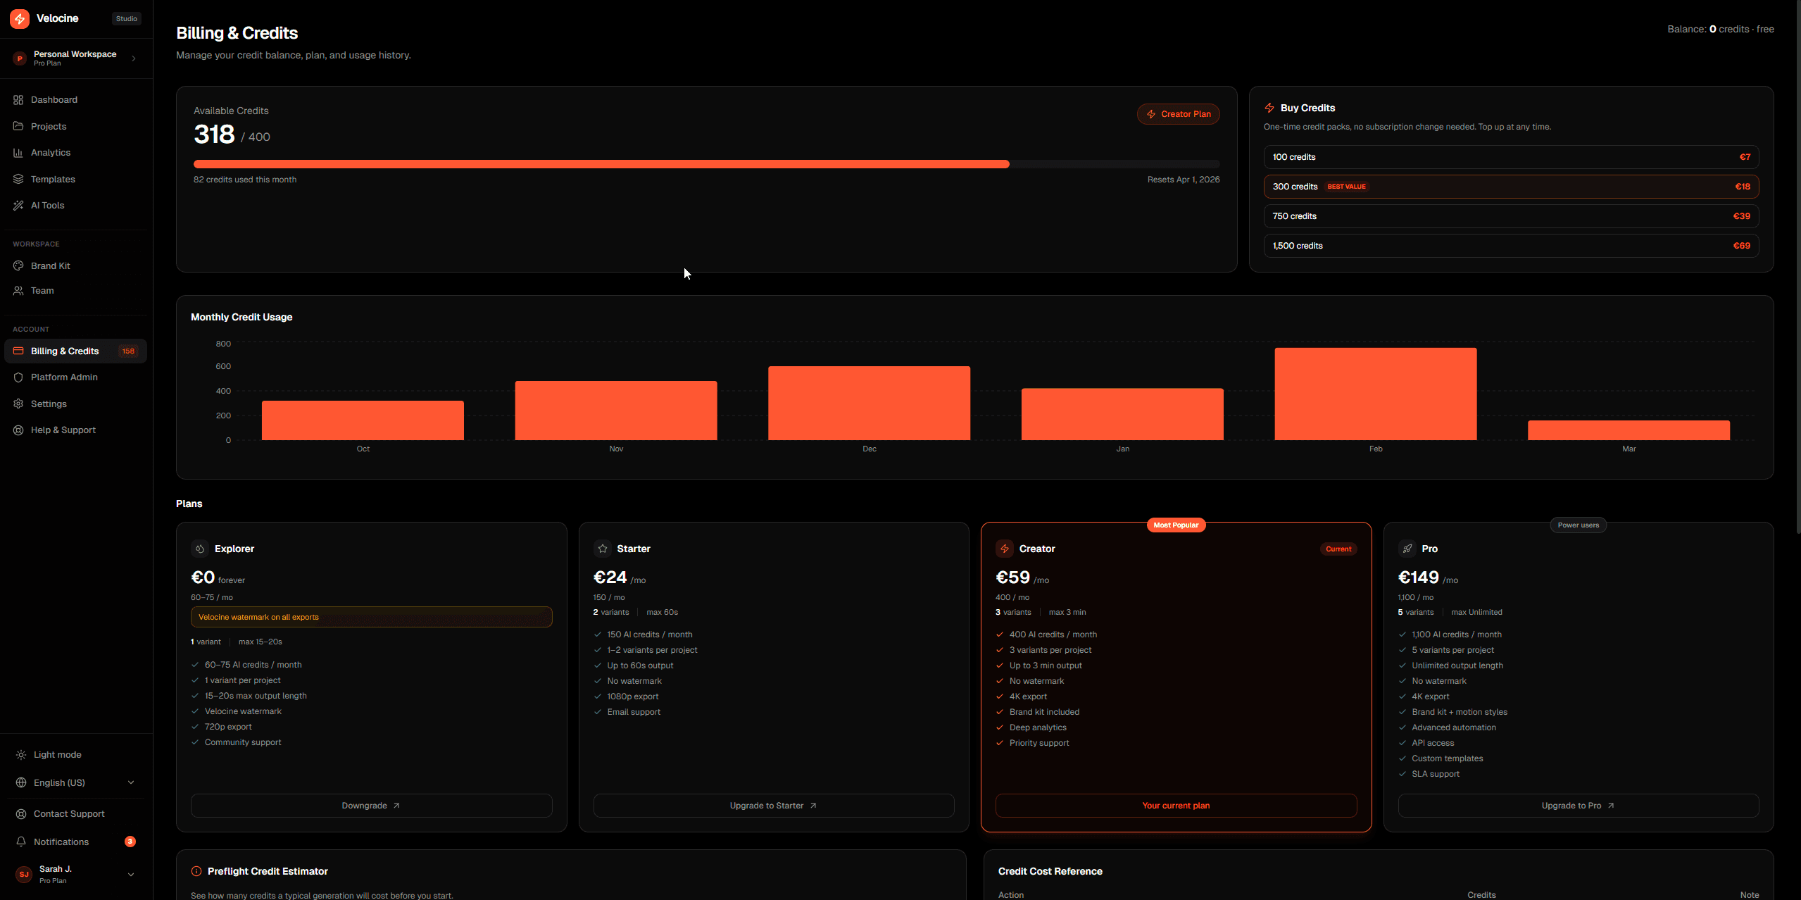Expand the Sarah J. account menu
Image resolution: width=1801 pixels, height=900 pixels.
(x=130, y=875)
